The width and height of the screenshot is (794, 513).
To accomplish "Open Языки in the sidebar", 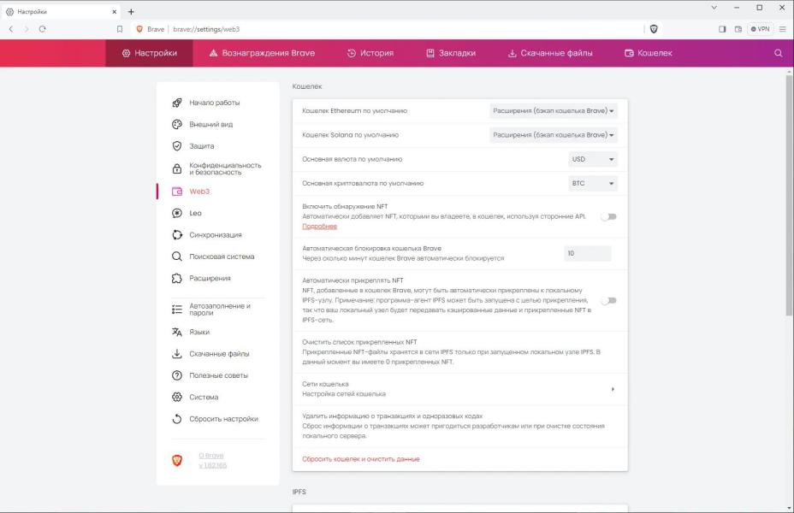I will (199, 332).
